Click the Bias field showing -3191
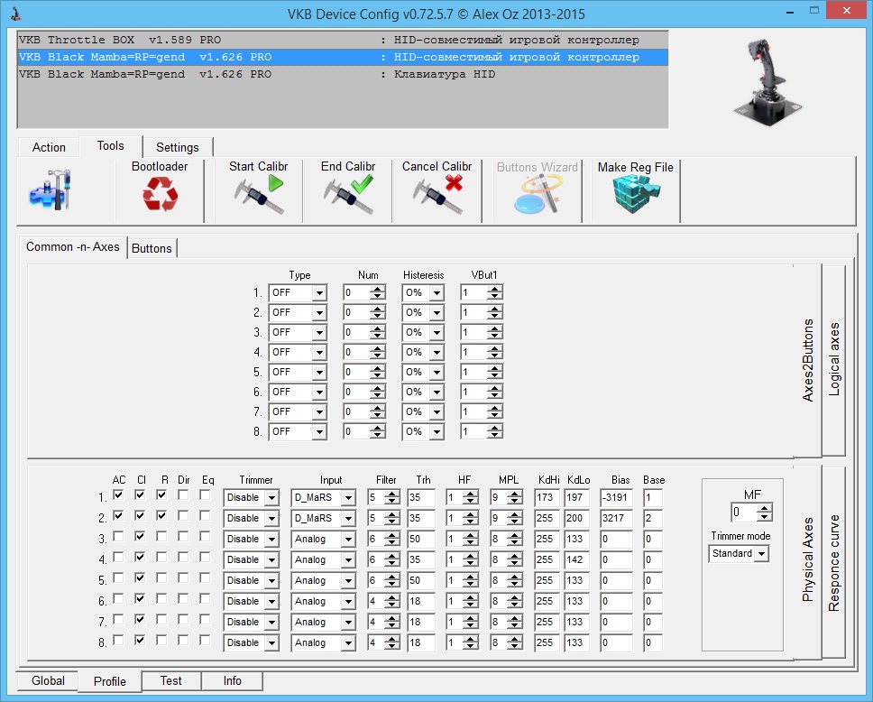 [616, 497]
